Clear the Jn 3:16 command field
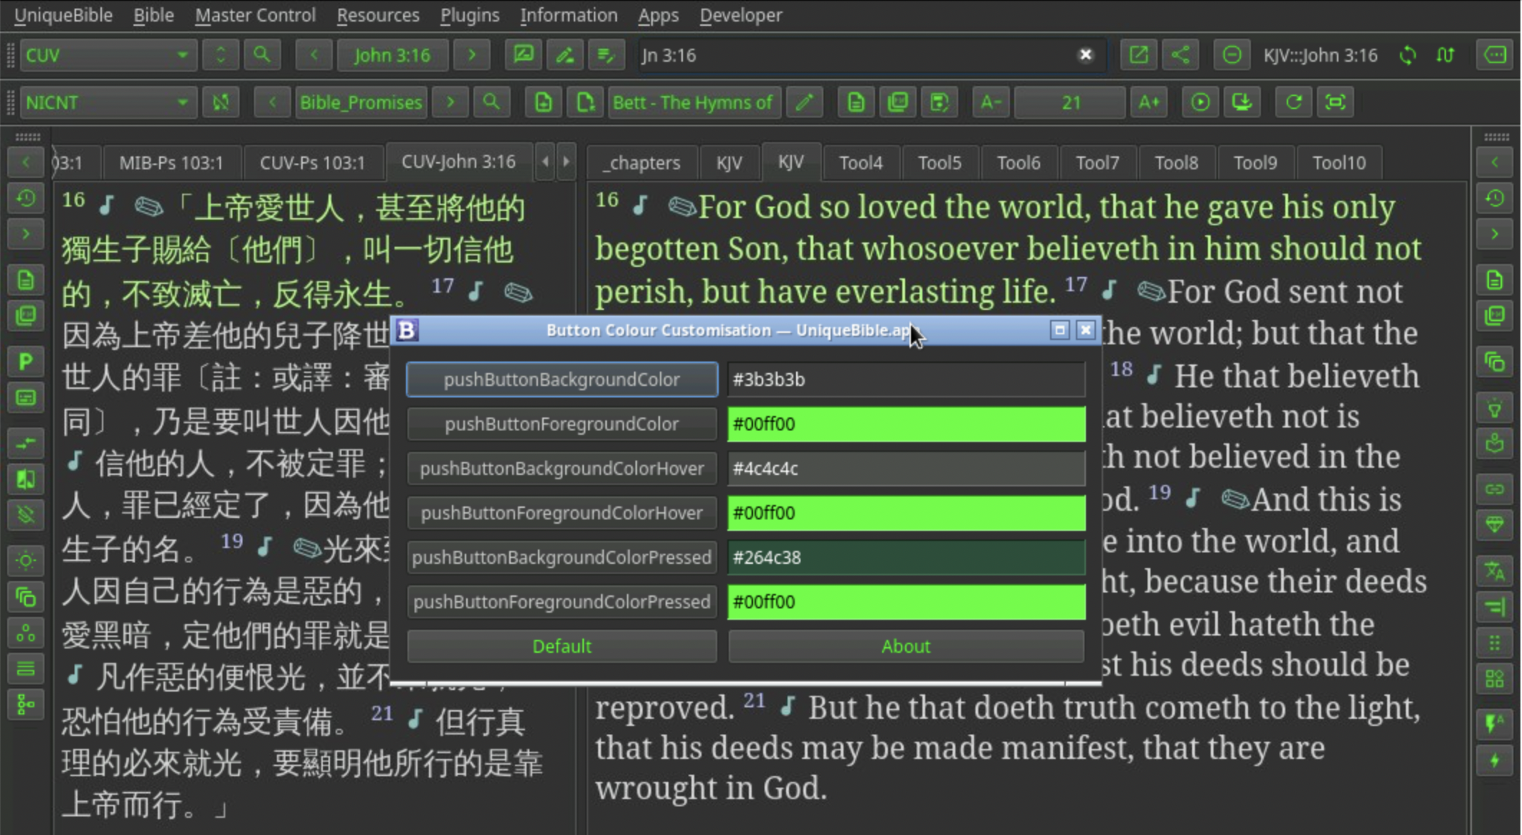Viewport: 1522px width, 835px height. click(1085, 55)
